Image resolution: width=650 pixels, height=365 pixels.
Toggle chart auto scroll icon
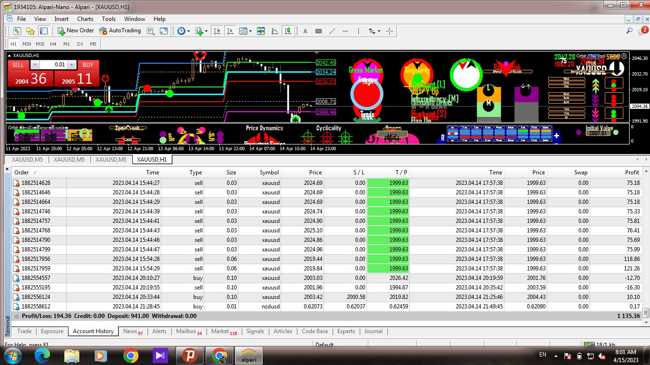(x=231, y=31)
